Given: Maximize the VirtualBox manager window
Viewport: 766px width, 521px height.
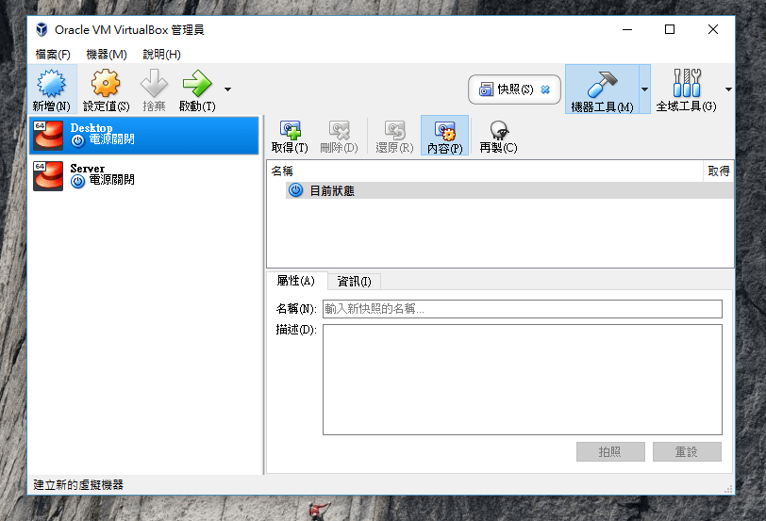Looking at the screenshot, I should tap(670, 30).
